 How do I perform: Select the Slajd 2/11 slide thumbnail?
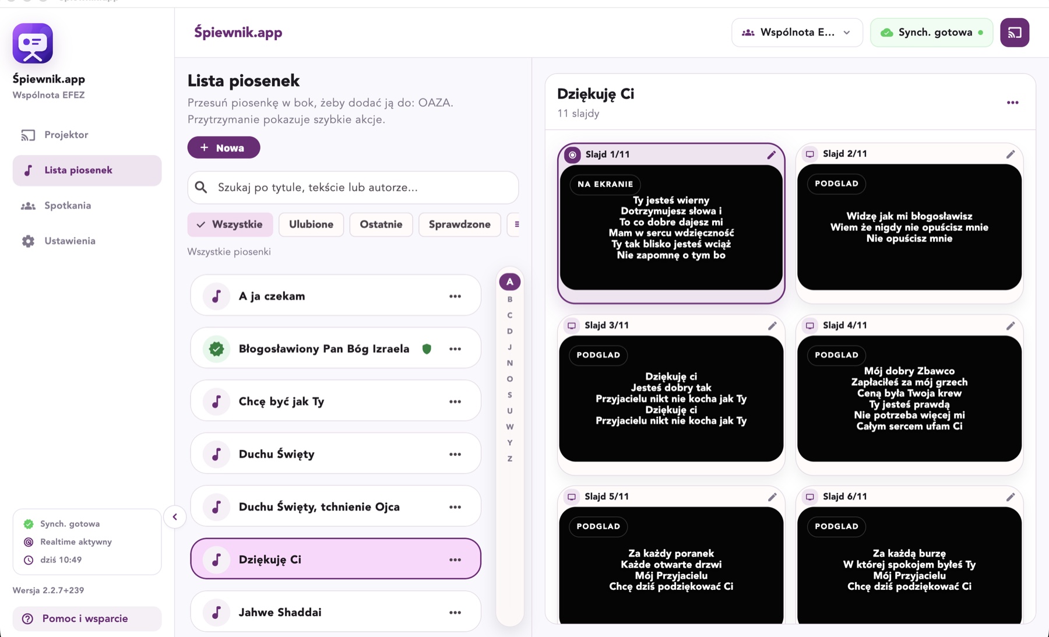click(x=909, y=227)
